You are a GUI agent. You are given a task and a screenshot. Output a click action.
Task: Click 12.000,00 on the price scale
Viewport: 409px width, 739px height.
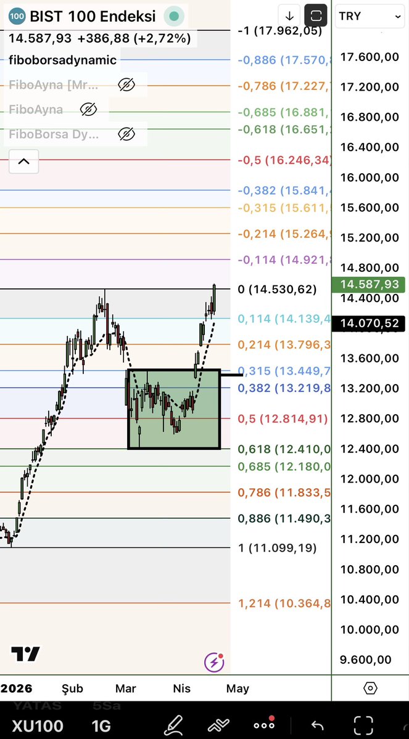(370, 479)
